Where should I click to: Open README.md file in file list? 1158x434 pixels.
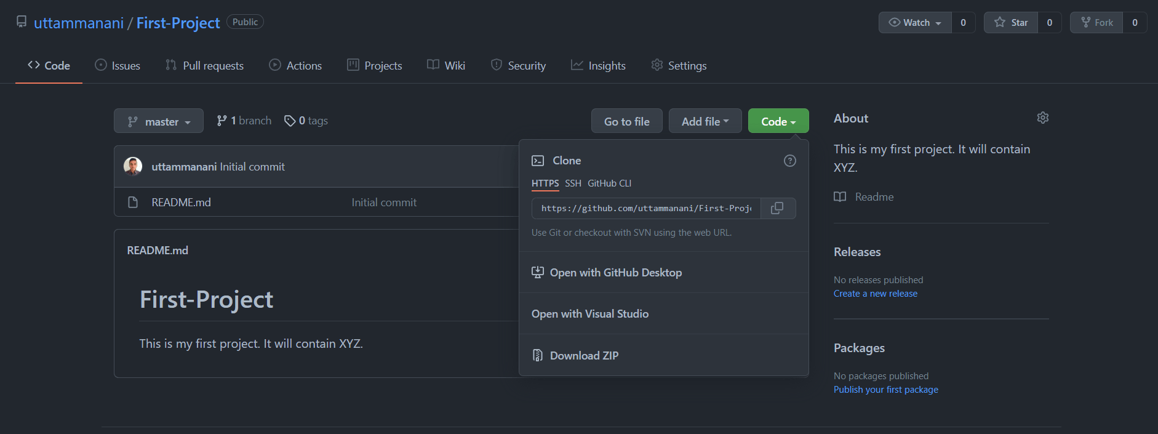(181, 203)
